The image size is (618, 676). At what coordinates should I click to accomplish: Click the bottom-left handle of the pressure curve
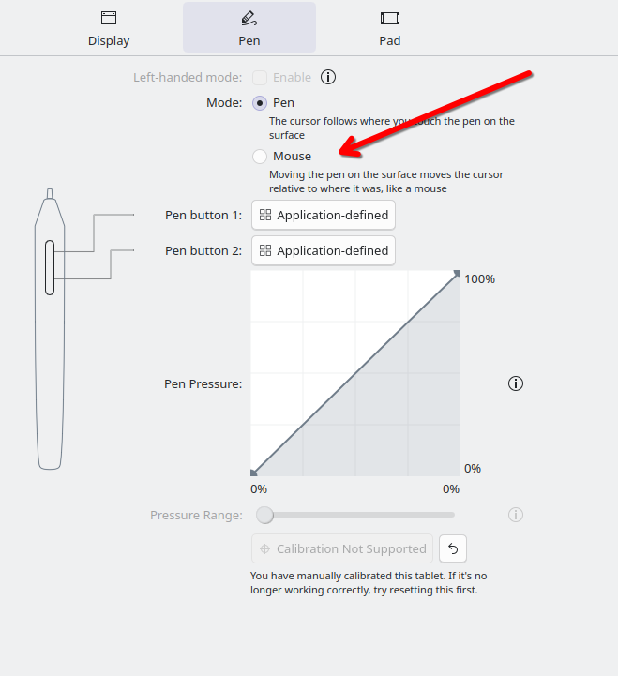pos(254,473)
